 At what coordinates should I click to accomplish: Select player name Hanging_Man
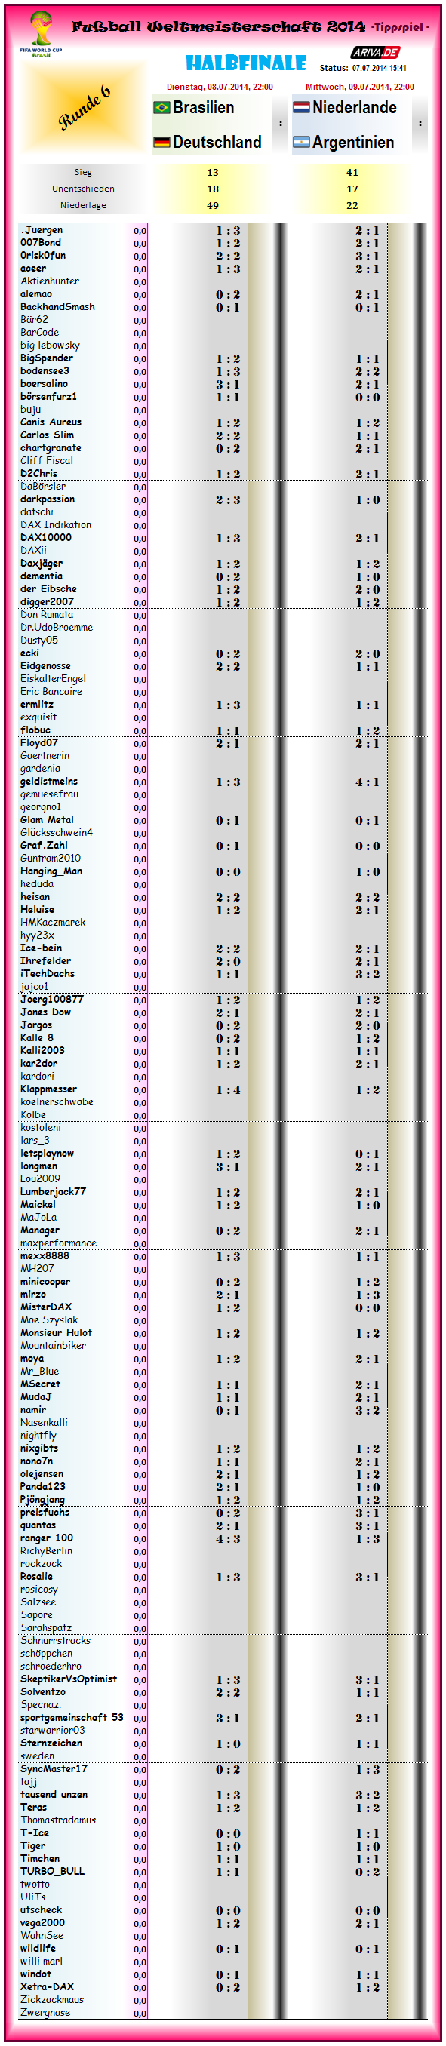[x=51, y=871]
